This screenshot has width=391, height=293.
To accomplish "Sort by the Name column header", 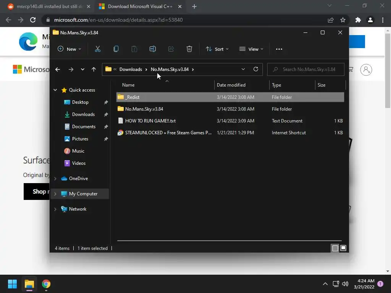I will tap(165, 85).
